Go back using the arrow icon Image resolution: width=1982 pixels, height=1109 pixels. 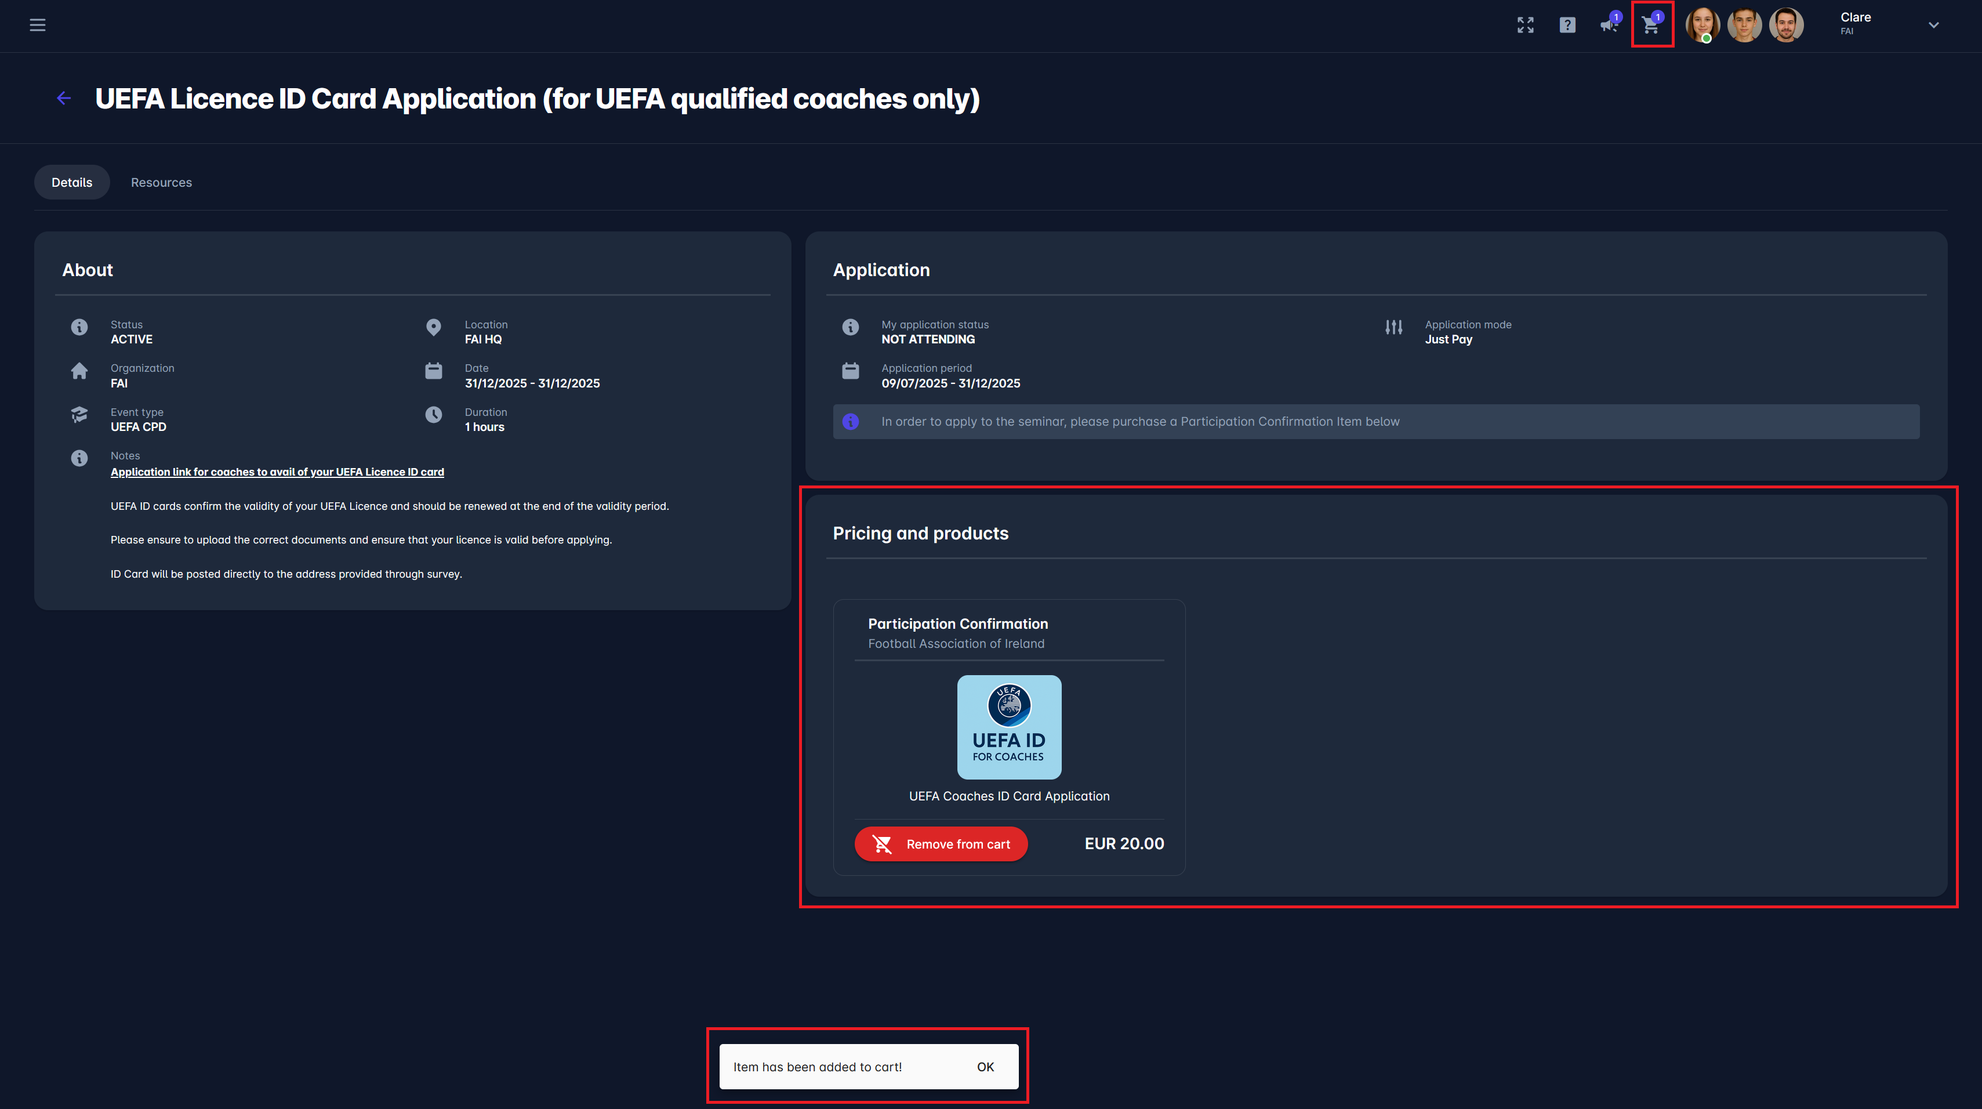coord(64,98)
